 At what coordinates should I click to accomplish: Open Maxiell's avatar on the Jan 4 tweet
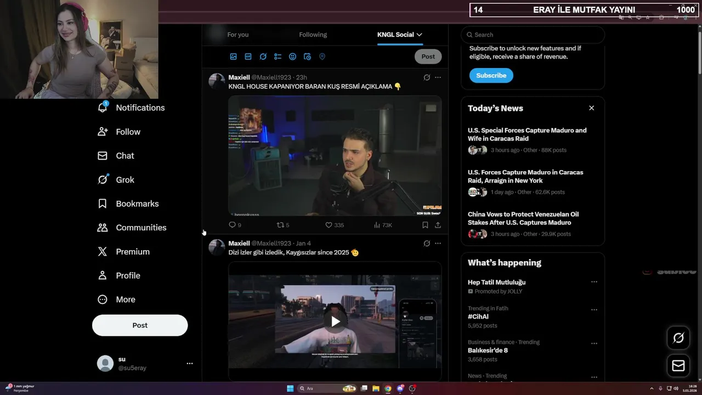217,247
